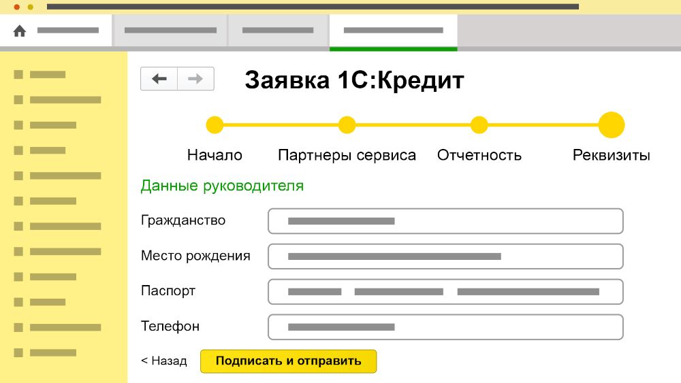The width and height of the screenshot is (681, 383).
Task: Click the Партнеры сервиса step label
Action: click(x=347, y=155)
